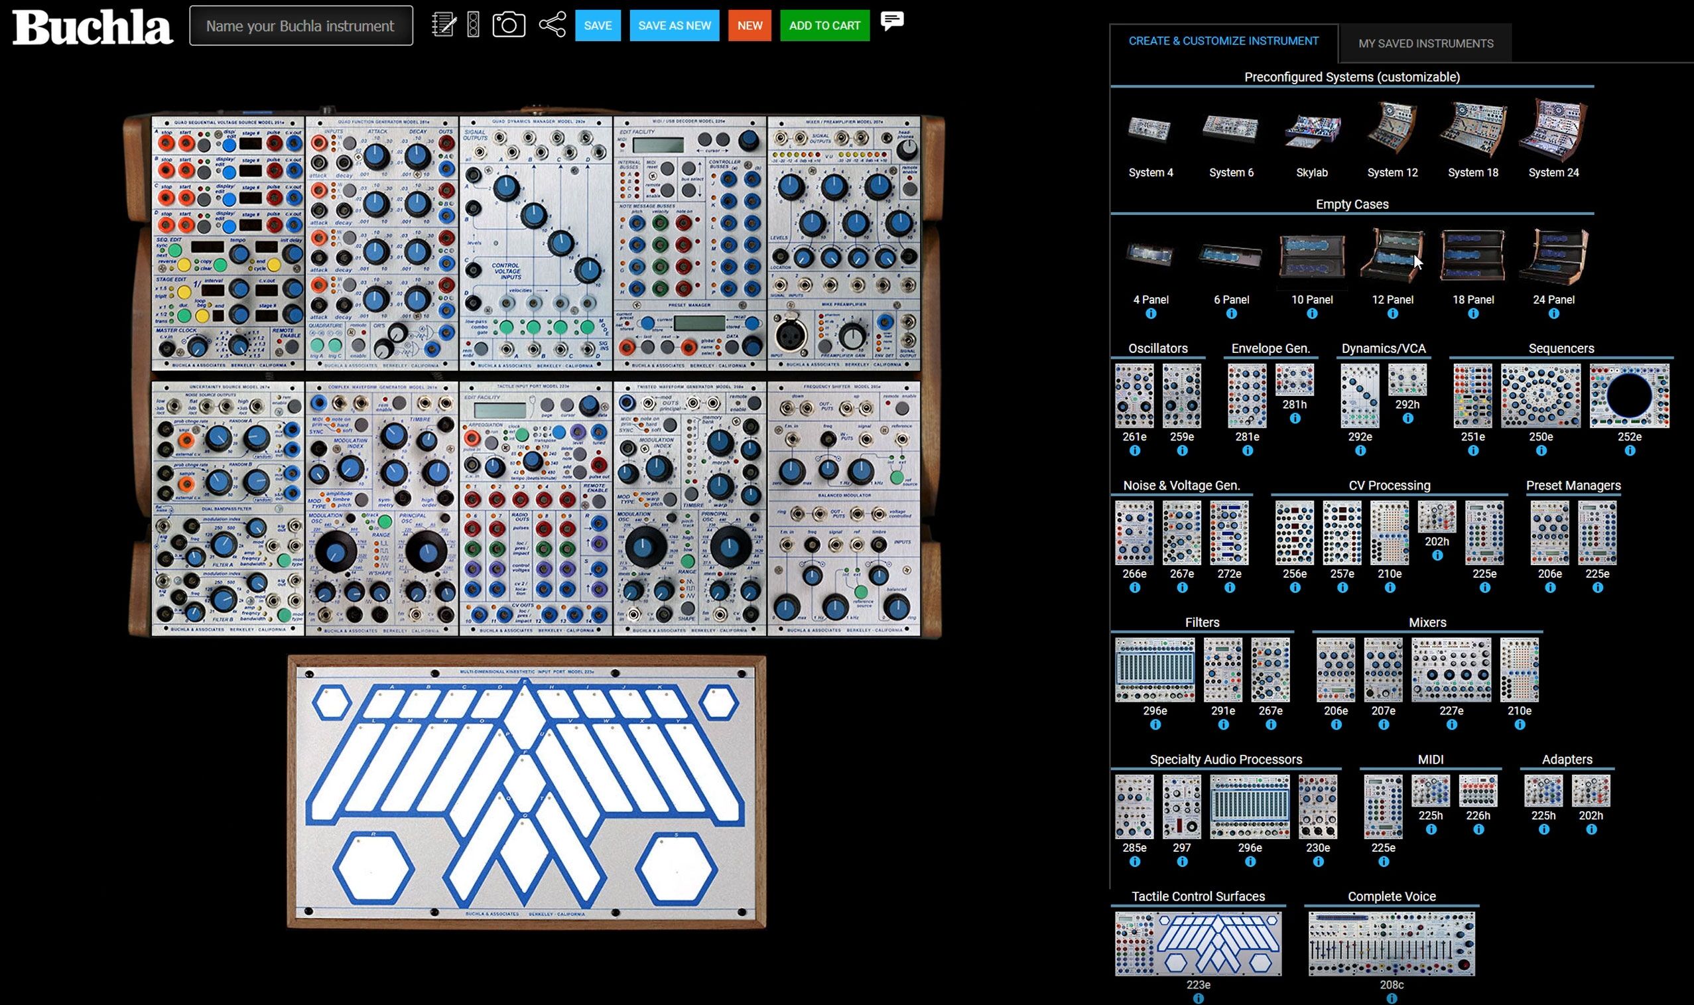Select the Skylab preconfigured system

pyautogui.click(x=1311, y=130)
